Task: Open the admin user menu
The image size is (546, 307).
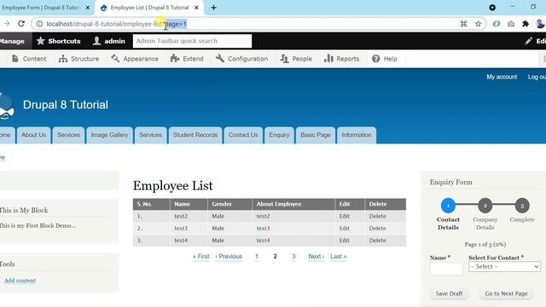Action: coord(109,41)
